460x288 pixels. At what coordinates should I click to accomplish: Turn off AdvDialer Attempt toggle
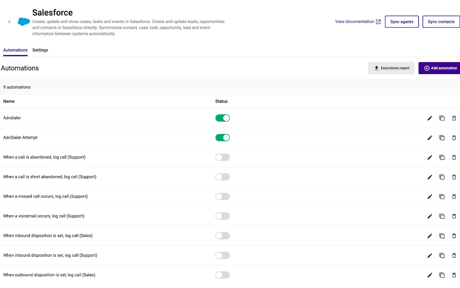tap(223, 138)
